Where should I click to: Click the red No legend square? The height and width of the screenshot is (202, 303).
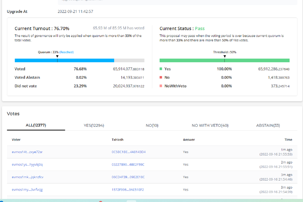[x=161, y=77]
